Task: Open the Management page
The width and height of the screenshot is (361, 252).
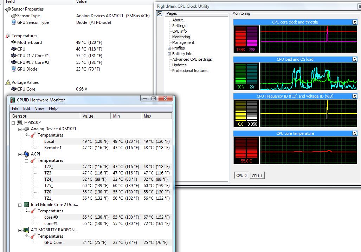Action: 183,42
